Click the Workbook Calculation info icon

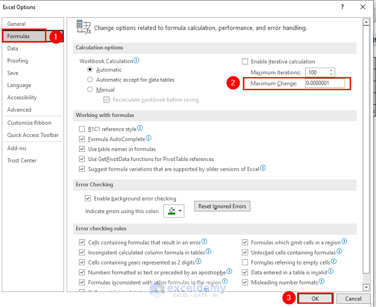(x=136, y=61)
